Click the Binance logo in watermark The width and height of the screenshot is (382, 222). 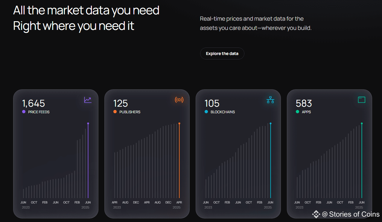coord(316,214)
